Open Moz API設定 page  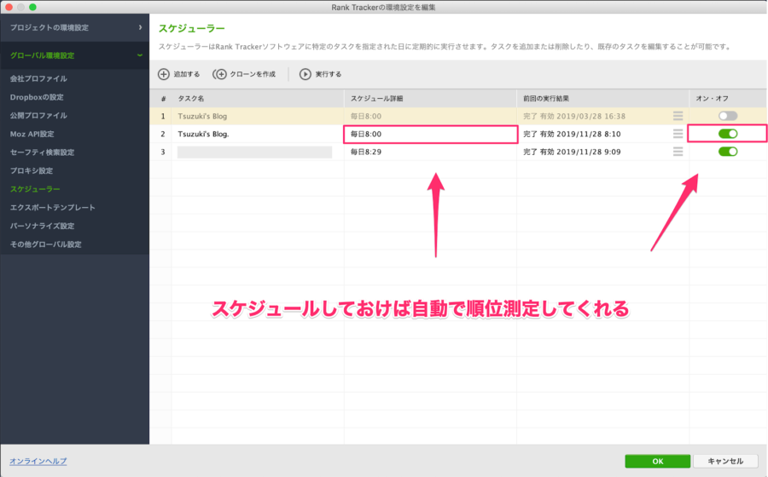tap(32, 134)
